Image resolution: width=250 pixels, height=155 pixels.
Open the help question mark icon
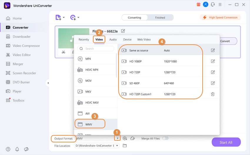8,149
